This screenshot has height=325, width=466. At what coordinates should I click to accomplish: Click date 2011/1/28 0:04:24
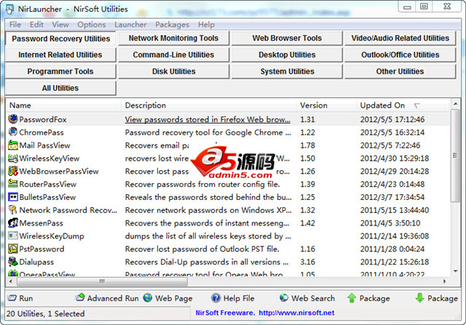(392, 249)
